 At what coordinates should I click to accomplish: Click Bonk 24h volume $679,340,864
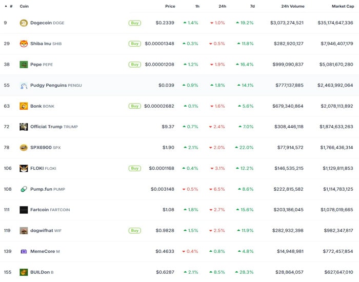[x=288, y=106]
